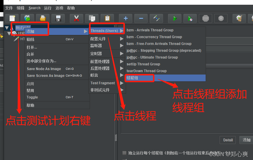
Task: Expand 前置处理器 submenu
Action: [x=107, y=62]
